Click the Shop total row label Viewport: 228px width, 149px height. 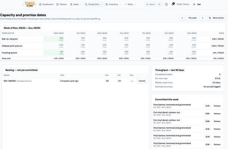coord(6,59)
